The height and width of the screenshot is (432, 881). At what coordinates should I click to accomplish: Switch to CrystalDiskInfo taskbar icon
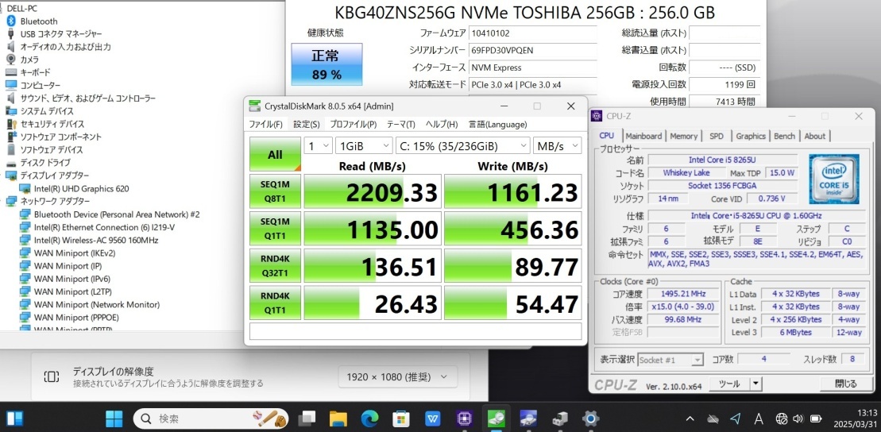tap(527, 418)
